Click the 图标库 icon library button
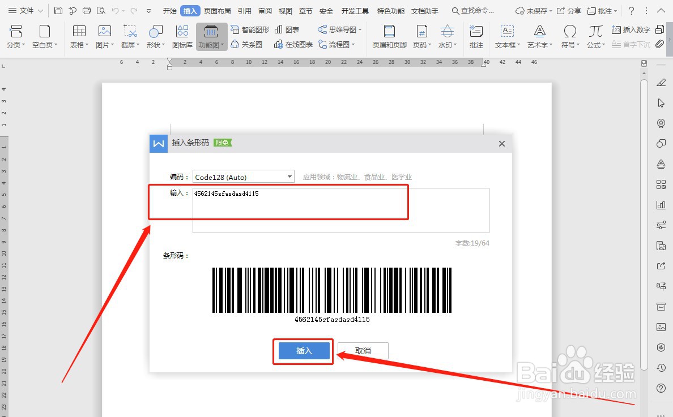Image resolution: width=673 pixels, height=417 pixels. (182, 36)
